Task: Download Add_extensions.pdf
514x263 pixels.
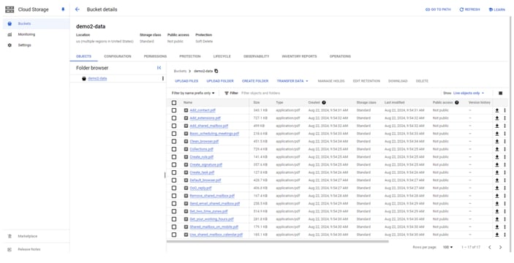Action: pos(497,118)
